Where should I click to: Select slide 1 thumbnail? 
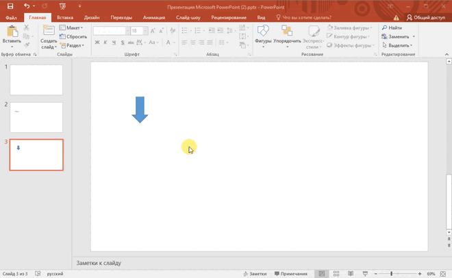coord(36,80)
